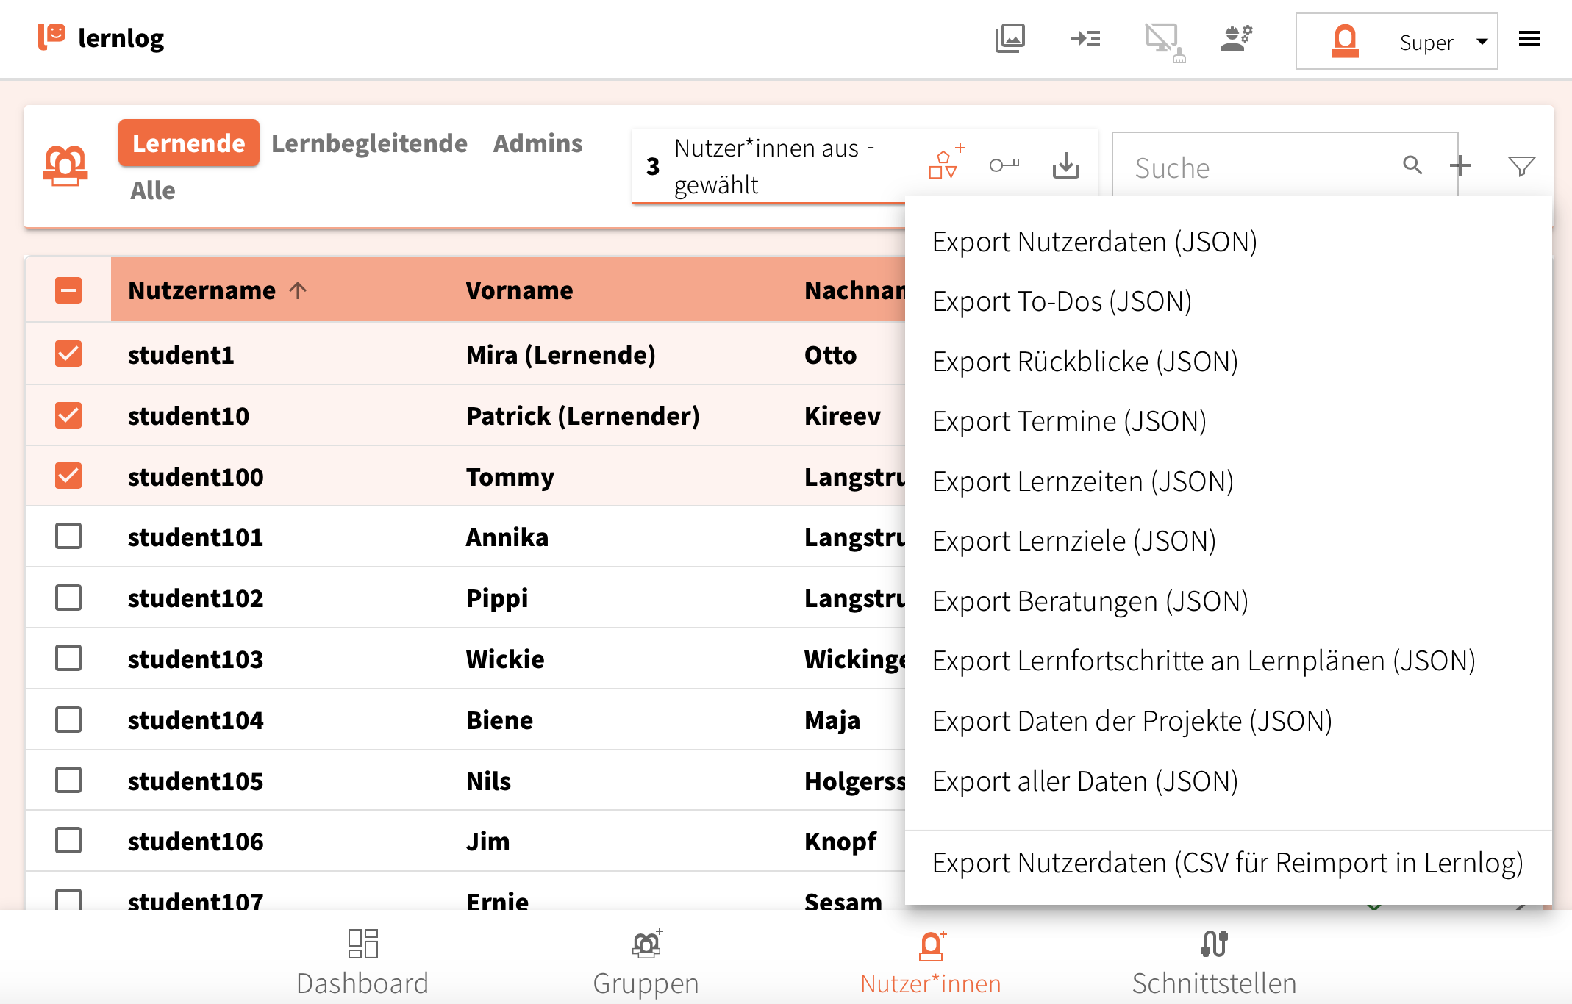Open the image gallery icon in header
Image resolution: width=1572 pixels, height=1004 pixels.
coord(1010,38)
